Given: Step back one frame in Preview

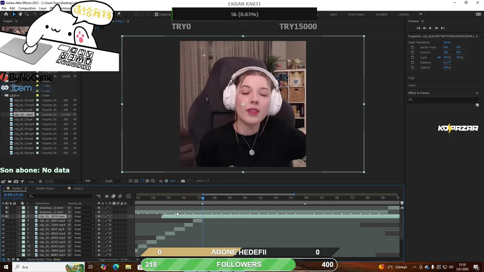Looking at the screenshot, I should point(424,28).
